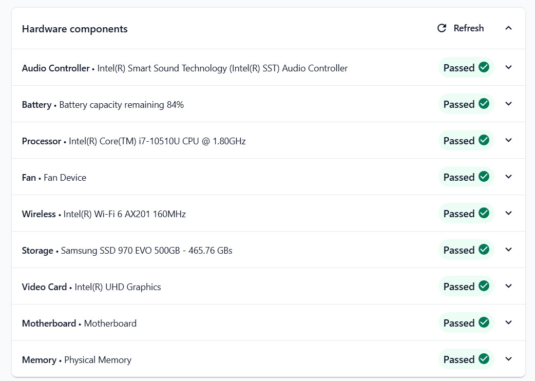The image size is (535, 381).
Task: Click the bold Memory label
Action: click(39, 360)
